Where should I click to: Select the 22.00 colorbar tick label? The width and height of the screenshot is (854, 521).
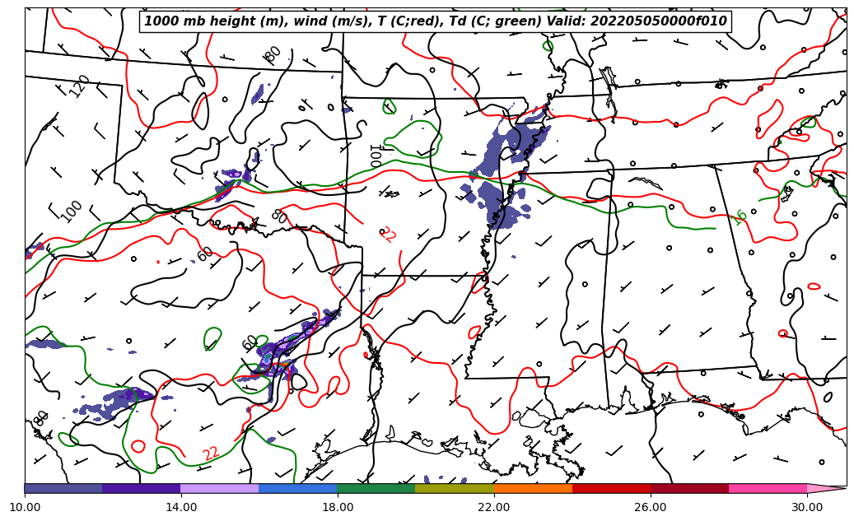tap(494, 507)
